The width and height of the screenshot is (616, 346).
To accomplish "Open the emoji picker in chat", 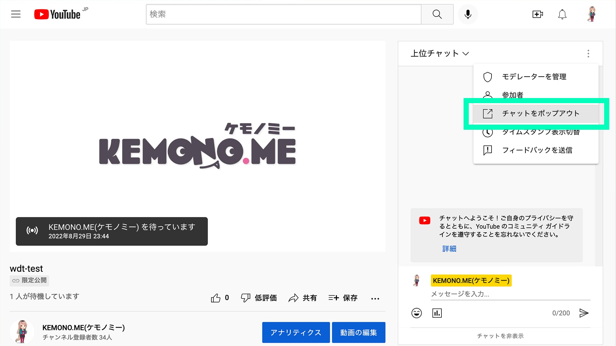I will tap(416, 313).
